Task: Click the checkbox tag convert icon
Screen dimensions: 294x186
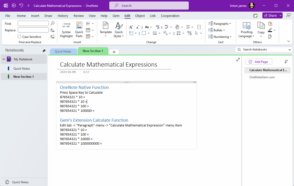Action: click(165, 33)
